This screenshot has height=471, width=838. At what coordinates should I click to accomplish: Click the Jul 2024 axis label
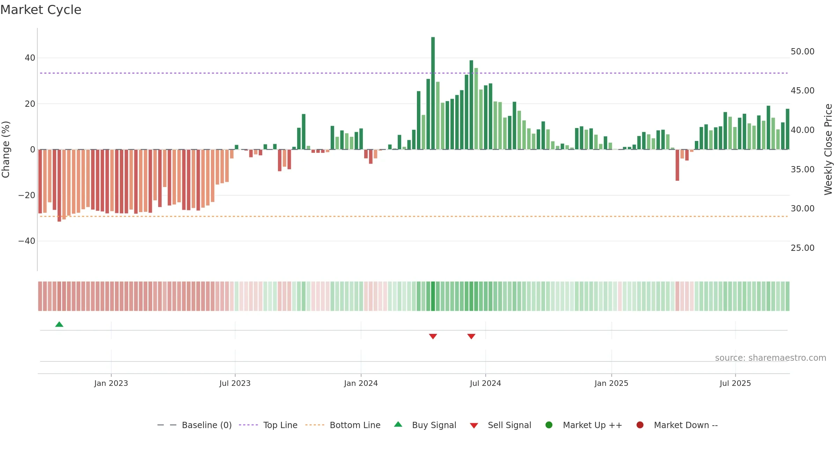pos(485,383)
